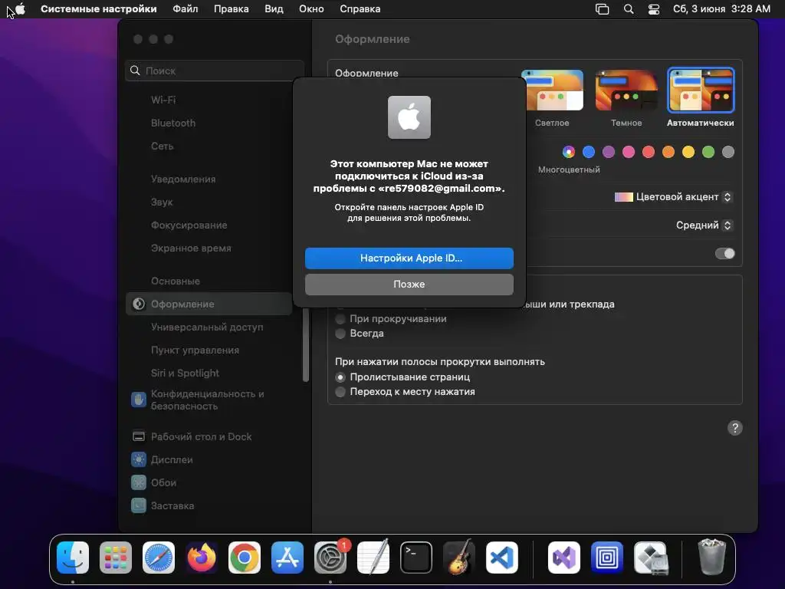
Task: Open the Apple menu
Action: [x=20, y=9]
